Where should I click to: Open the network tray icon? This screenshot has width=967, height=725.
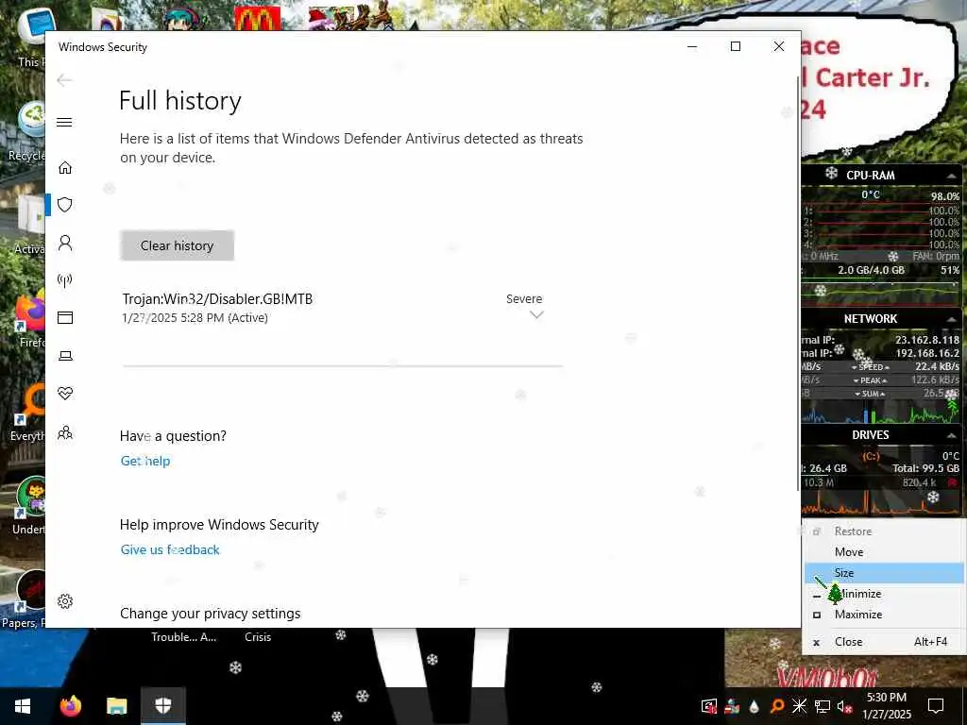point(823,706)
